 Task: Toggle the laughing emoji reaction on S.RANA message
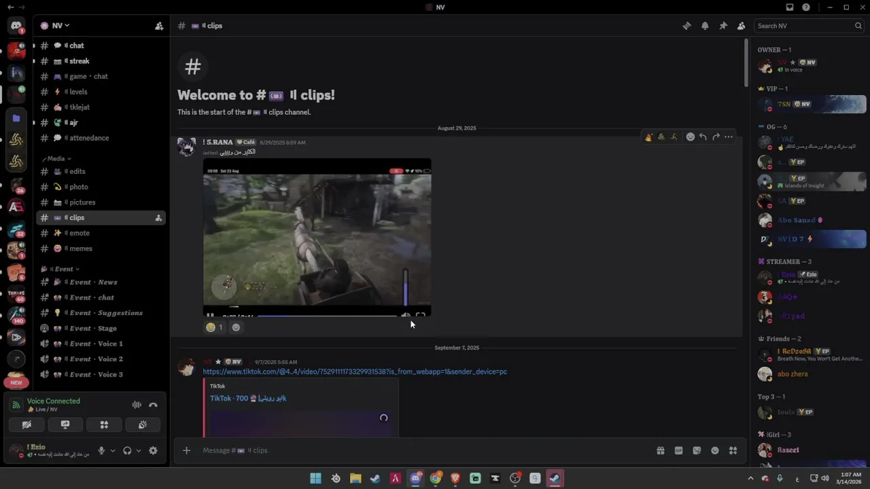(215, 327)
